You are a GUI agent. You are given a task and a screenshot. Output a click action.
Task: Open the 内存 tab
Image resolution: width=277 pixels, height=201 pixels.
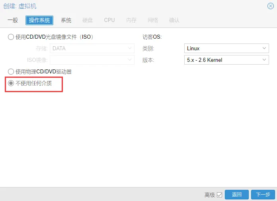(x=131, y=20)
